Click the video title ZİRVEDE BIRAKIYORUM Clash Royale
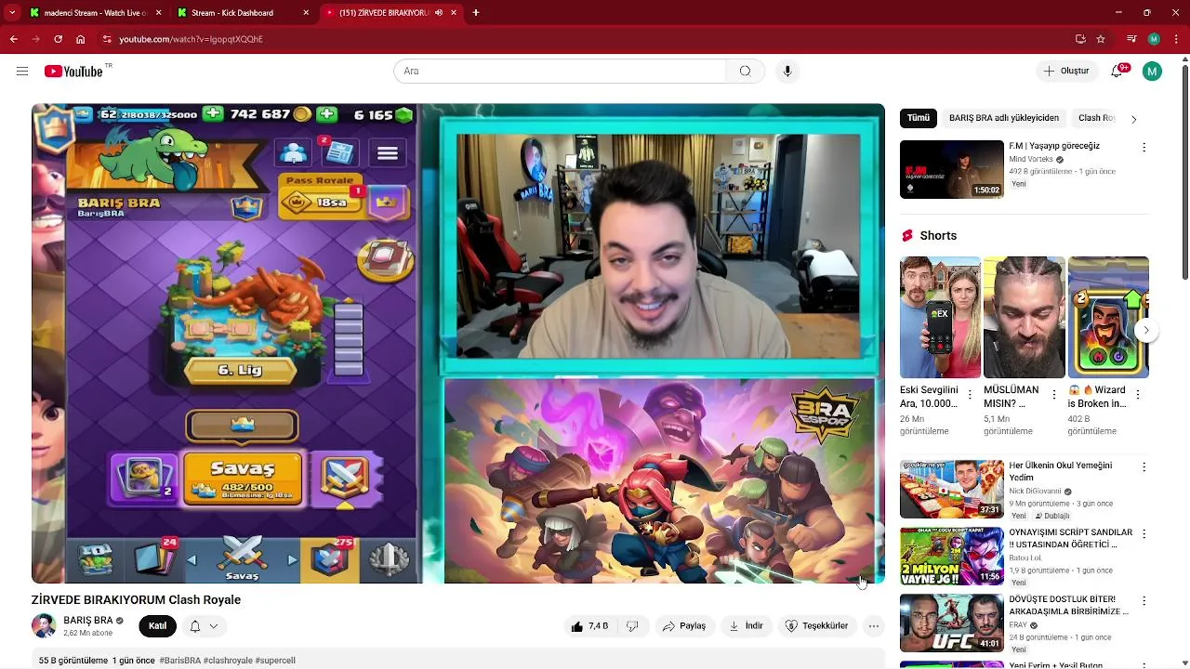This screenshot has width=1190, height=669. tap(136, 600)
